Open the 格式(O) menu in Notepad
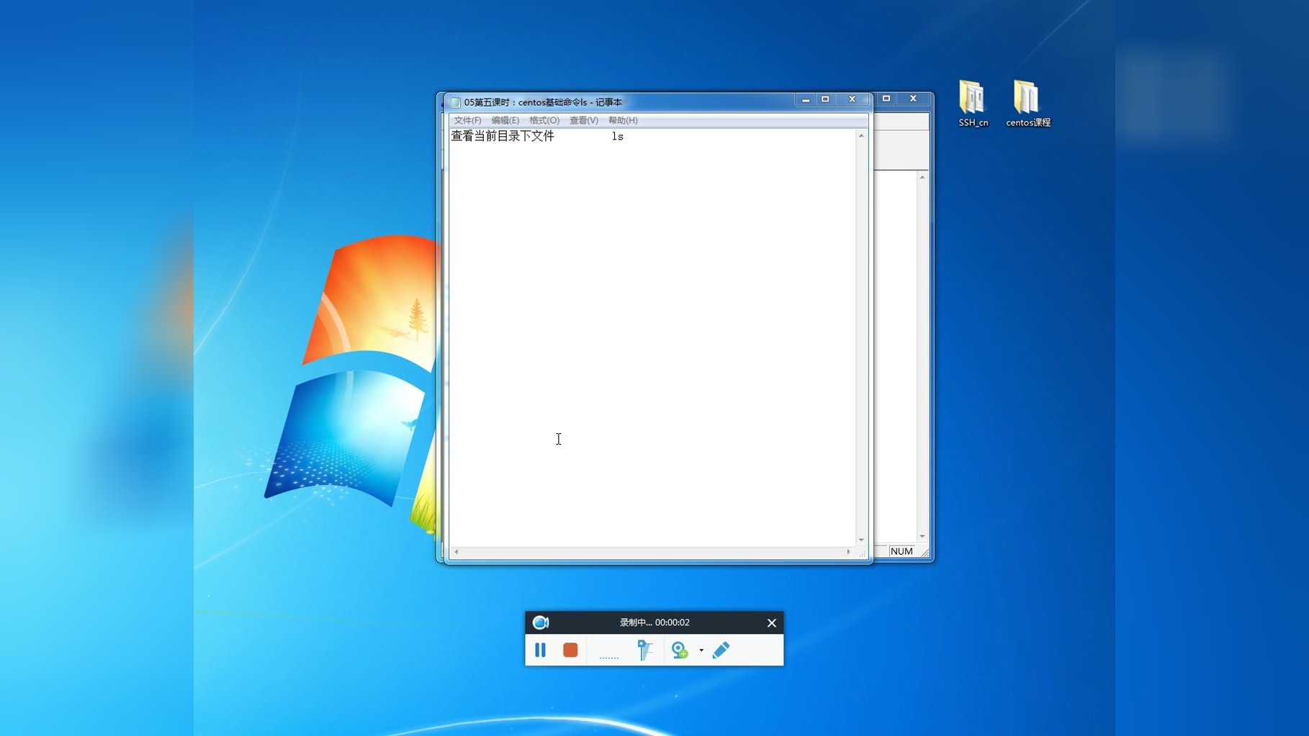 [x=544, y=120]
